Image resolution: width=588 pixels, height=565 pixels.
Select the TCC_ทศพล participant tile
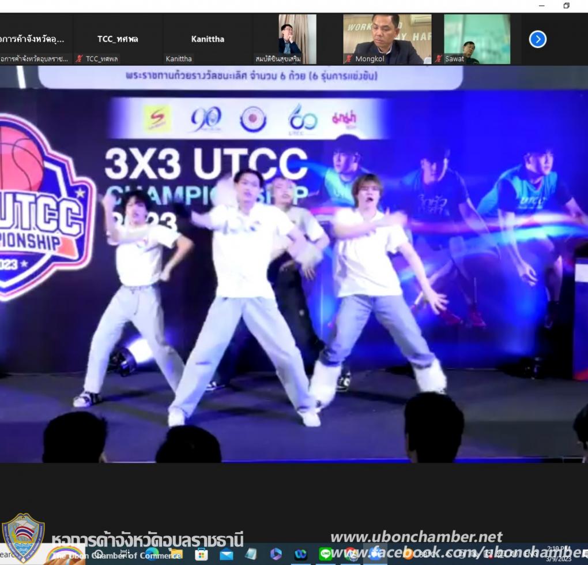click(118, 39)
